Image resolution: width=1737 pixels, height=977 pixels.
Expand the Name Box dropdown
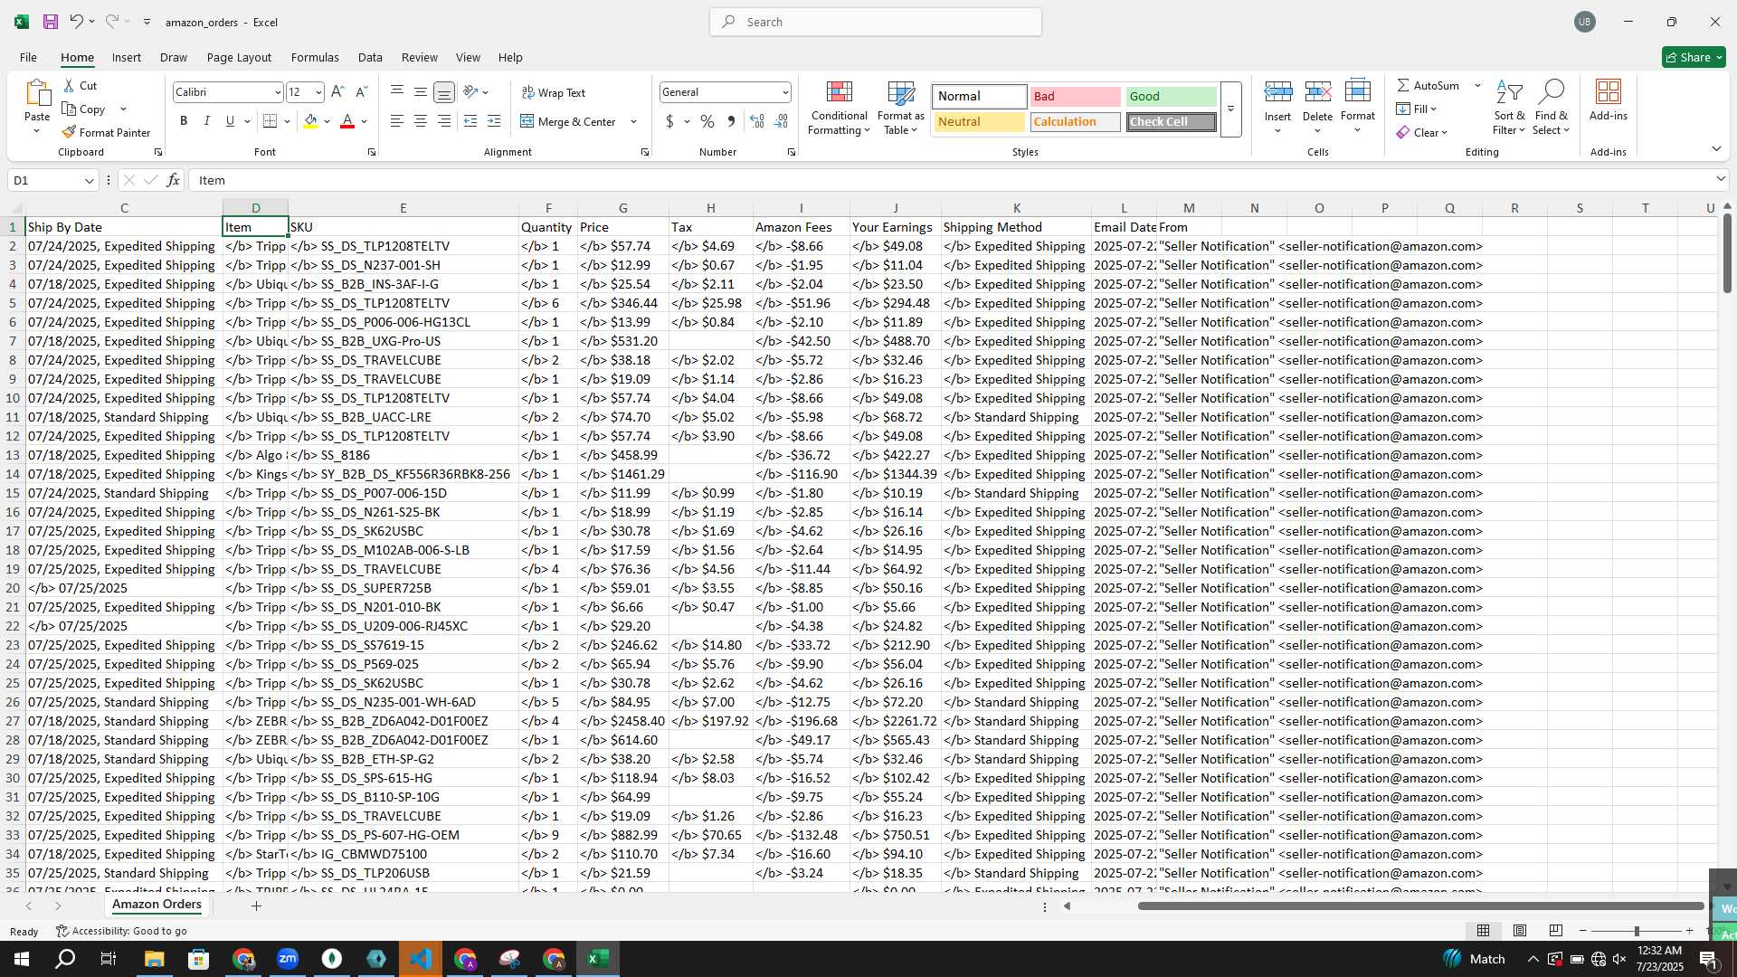pos(89,181)
